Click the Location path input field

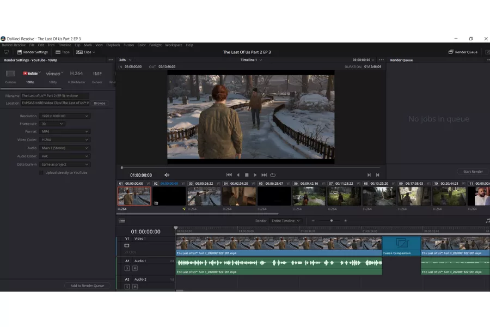click(55, 103)
